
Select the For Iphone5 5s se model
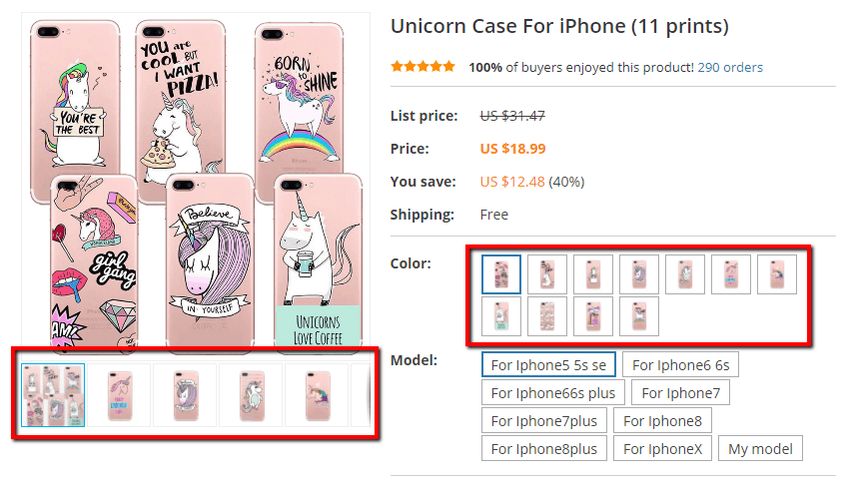click(x=549, y=365)
